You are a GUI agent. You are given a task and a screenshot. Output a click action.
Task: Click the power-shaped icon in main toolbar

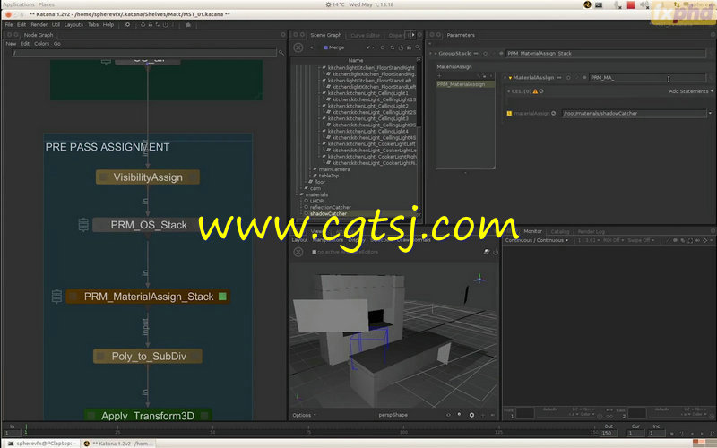(166, 25)
